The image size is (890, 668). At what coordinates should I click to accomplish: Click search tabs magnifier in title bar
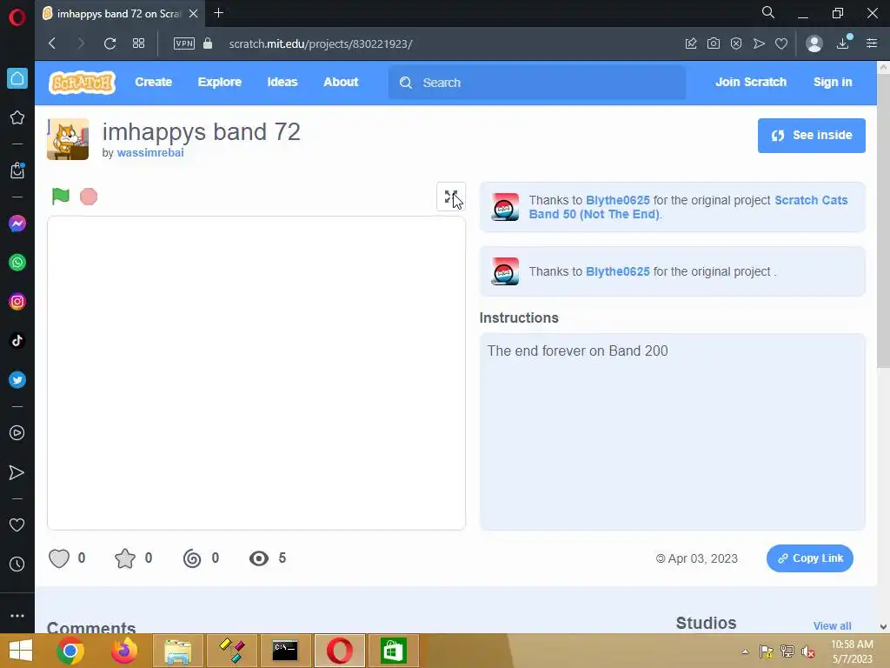click(768, 12)
